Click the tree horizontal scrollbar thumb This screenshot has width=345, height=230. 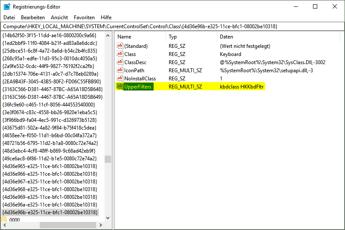[68, 225]
